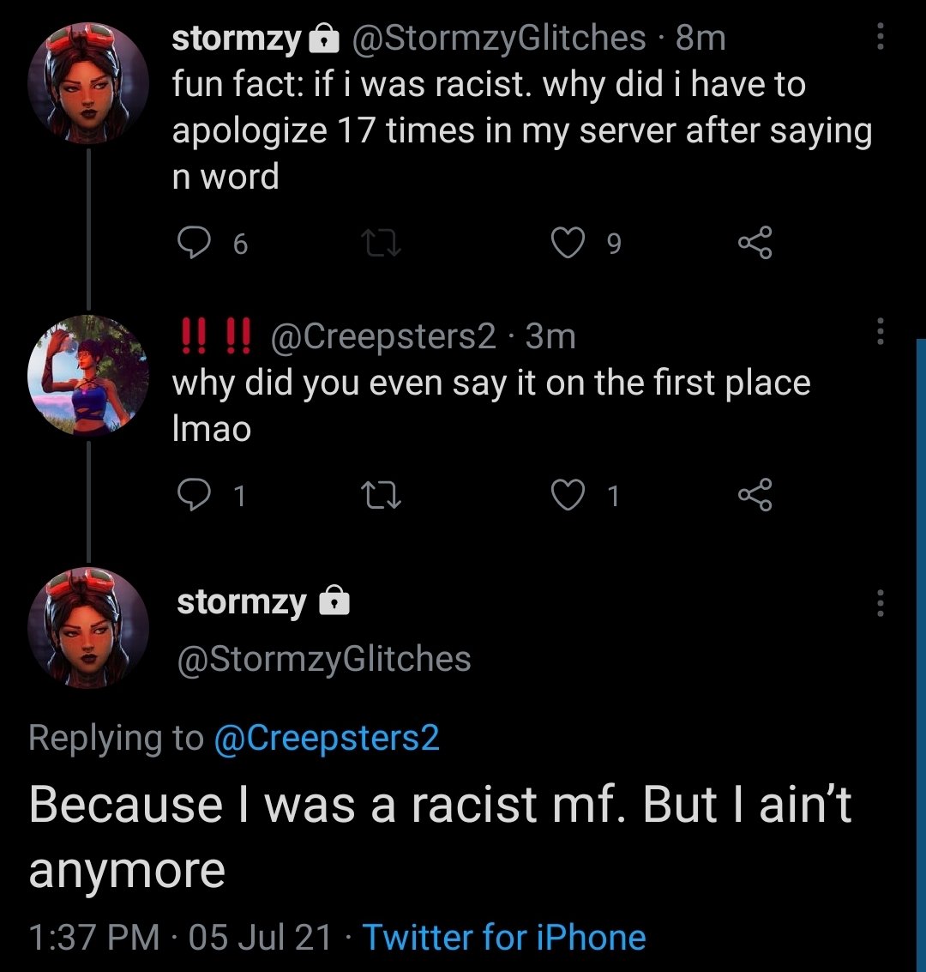Open more options on stormzy's main reply
Screen dimensions: 926x972
pos(880,603)
